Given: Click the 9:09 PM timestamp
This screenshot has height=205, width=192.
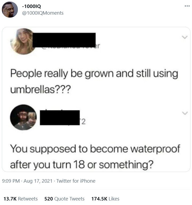Looking at the screenshot, I should pyautogui.click(x=11, y=181).
